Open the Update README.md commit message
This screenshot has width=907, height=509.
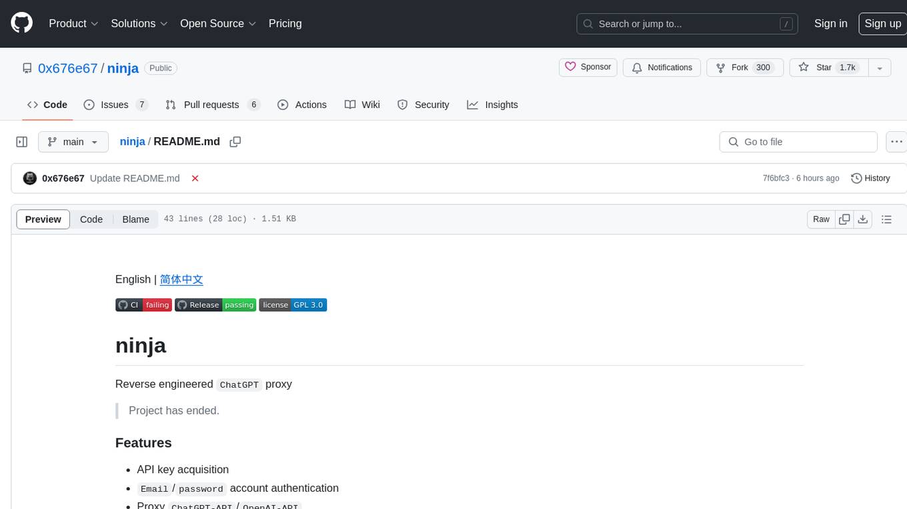(x=135, y=179)
